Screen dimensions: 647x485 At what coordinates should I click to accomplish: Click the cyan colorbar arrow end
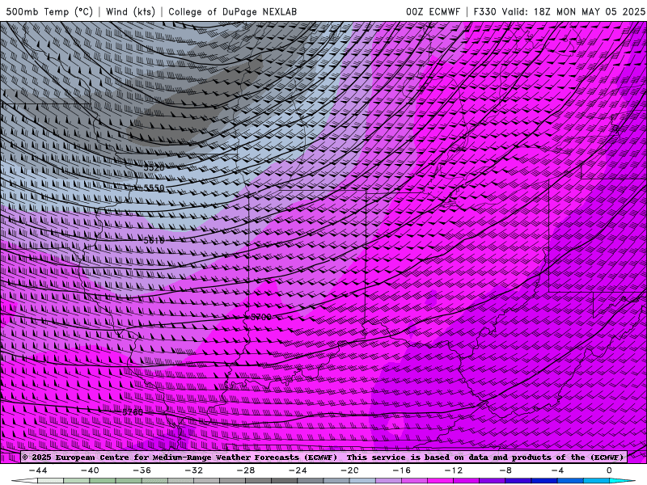(x=623, y=481)
